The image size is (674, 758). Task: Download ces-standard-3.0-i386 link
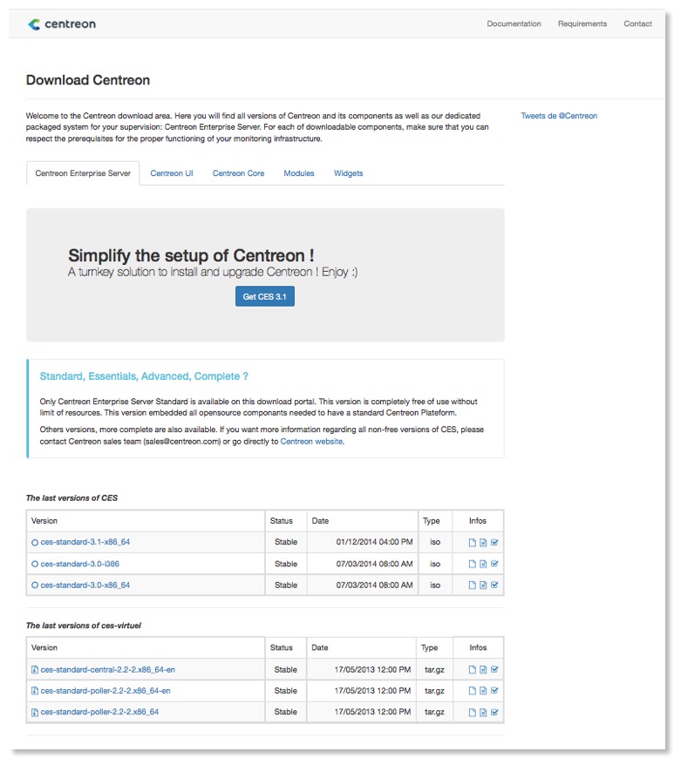[x=80, y=565]
